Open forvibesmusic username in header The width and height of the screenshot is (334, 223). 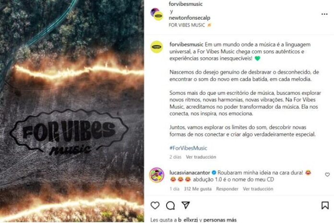[x=186, y=4]
